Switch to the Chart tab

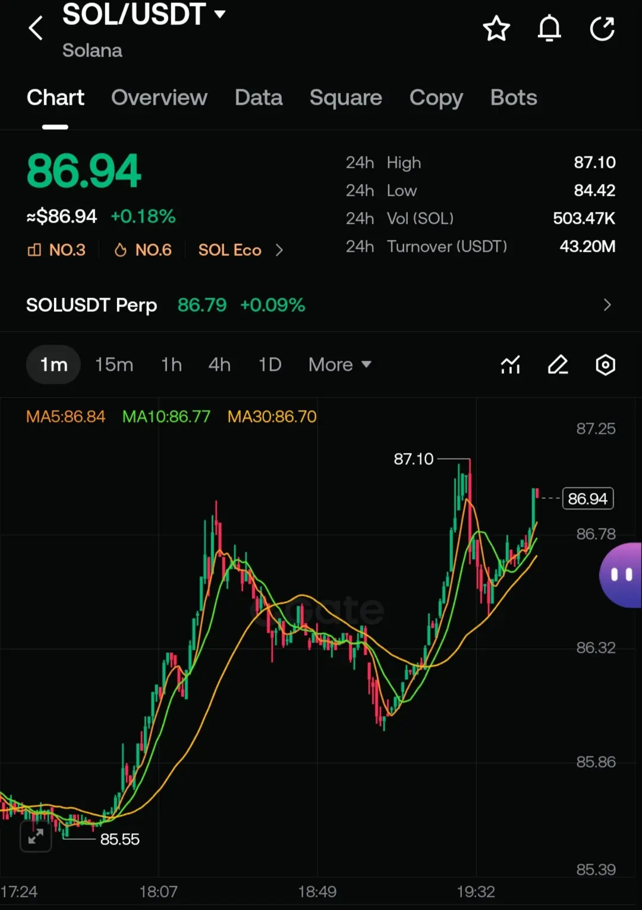click(55, 98)
